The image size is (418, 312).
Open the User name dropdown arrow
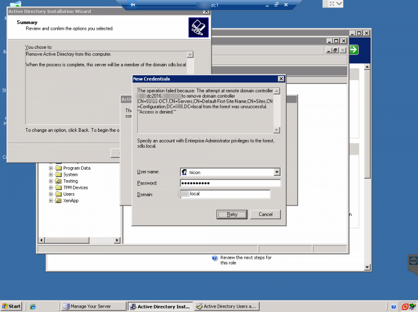(x=276, y=172)
